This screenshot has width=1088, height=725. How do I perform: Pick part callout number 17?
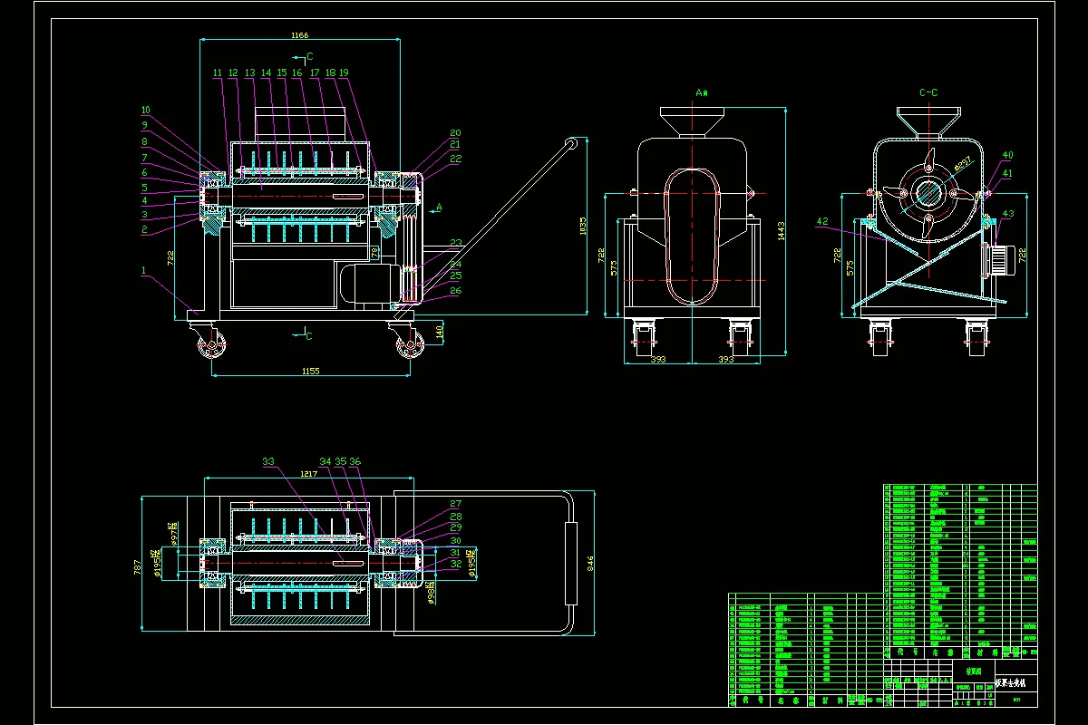click(315, 72)
